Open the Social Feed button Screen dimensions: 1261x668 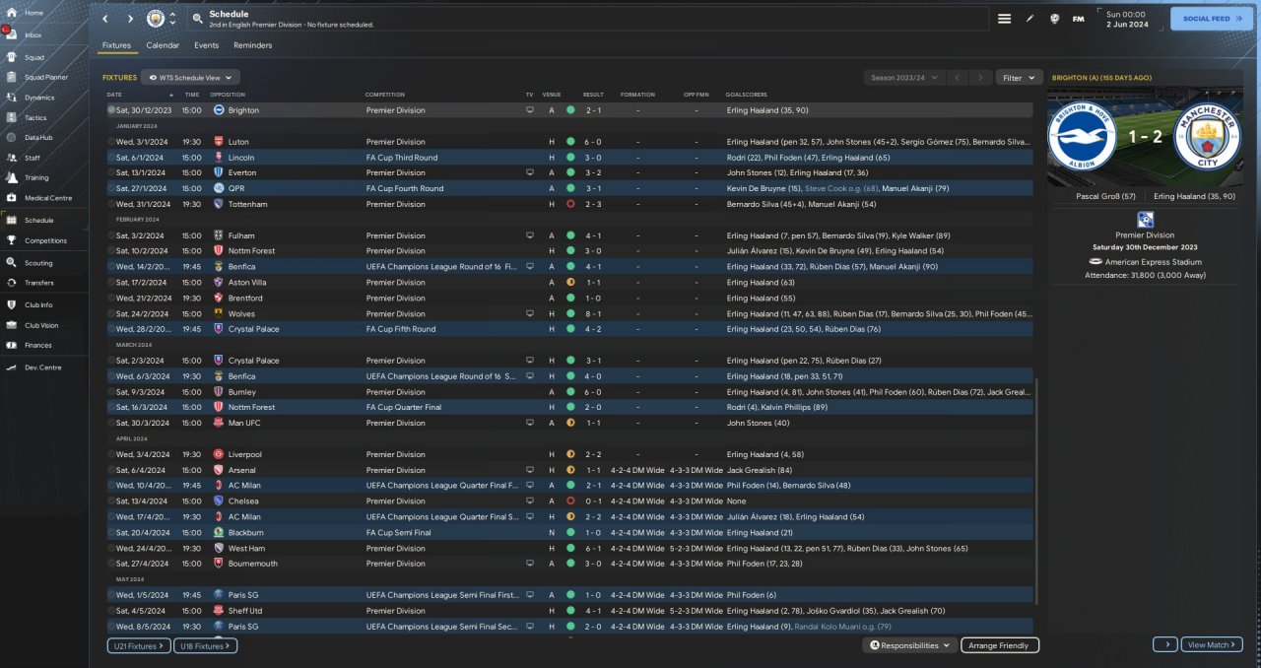coord(1211,19)
